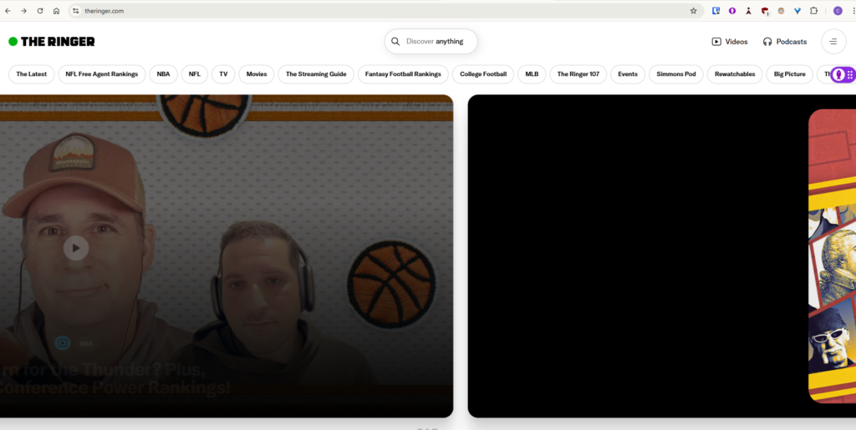Image resolution: width=856 pixels, height=430 pixels.
Task: Open The Ringer hamburger menu
Action: pyautogui.click(x=833, y=42)
